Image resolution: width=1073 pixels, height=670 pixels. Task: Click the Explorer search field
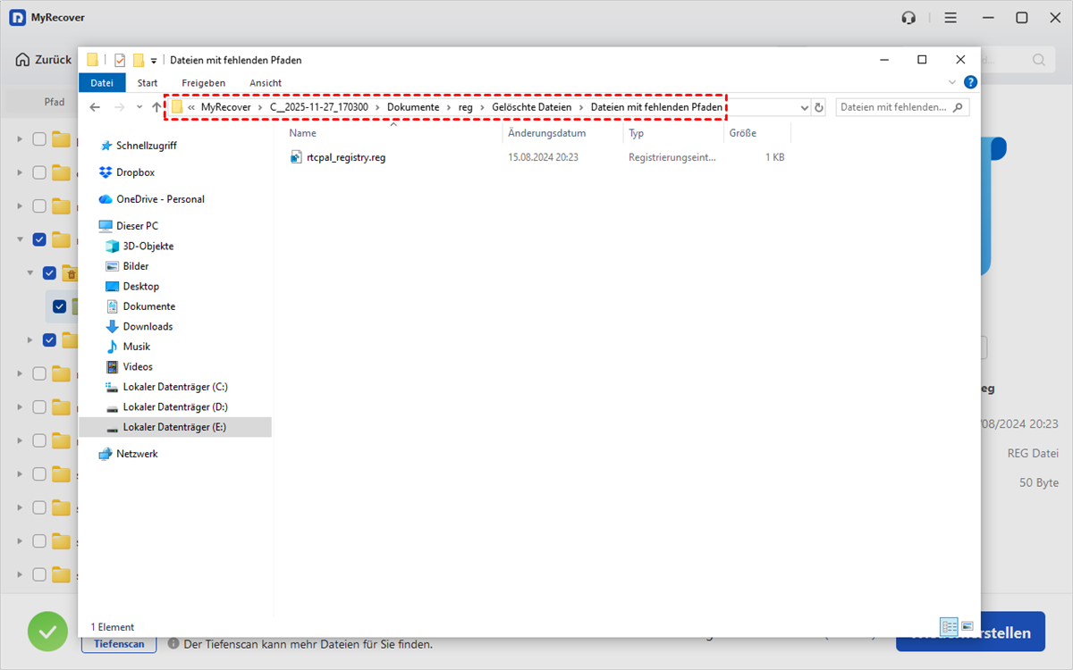pyautogui.click(x=894, y=107)
